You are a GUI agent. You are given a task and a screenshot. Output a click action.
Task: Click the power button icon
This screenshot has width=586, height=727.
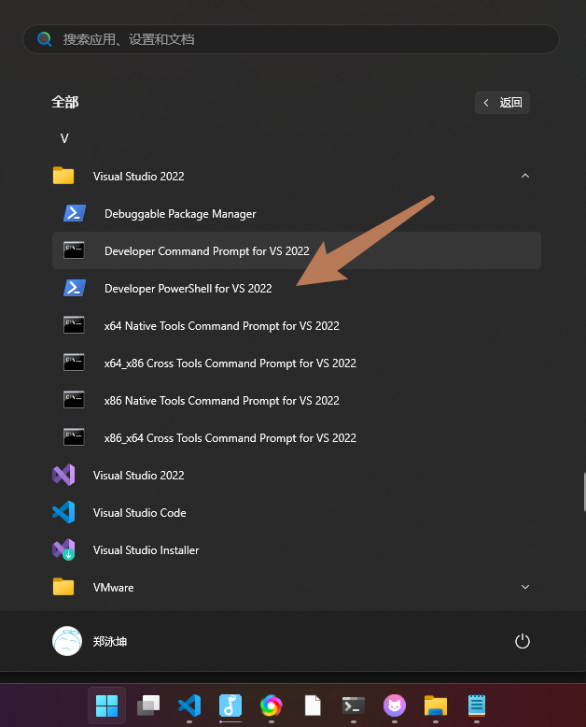point(523,641)
